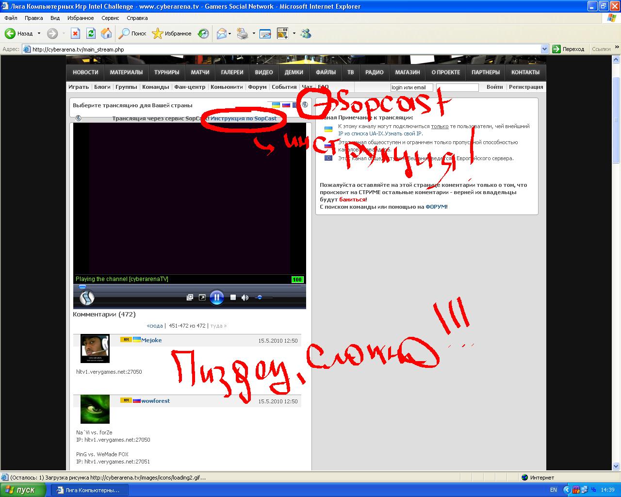Open the МАГАЗИН section
621x497 pixels.
click(408, 72)
